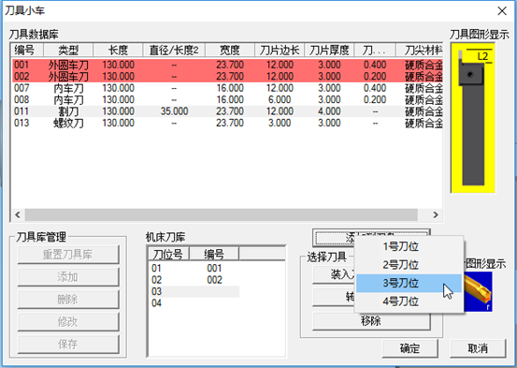Select tool row 007 内车刀

(227, 88)
